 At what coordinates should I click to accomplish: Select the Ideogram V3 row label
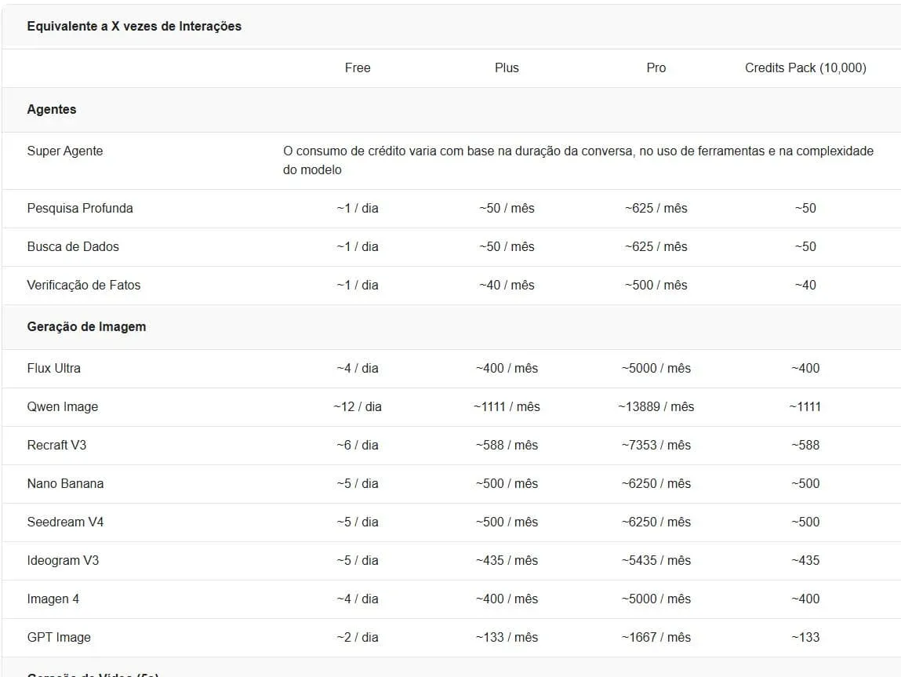64,561
